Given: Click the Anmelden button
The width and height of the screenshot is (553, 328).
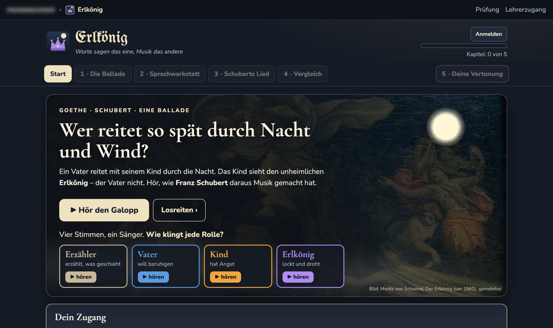Looking at the screenshot, I should coord(488,34).
